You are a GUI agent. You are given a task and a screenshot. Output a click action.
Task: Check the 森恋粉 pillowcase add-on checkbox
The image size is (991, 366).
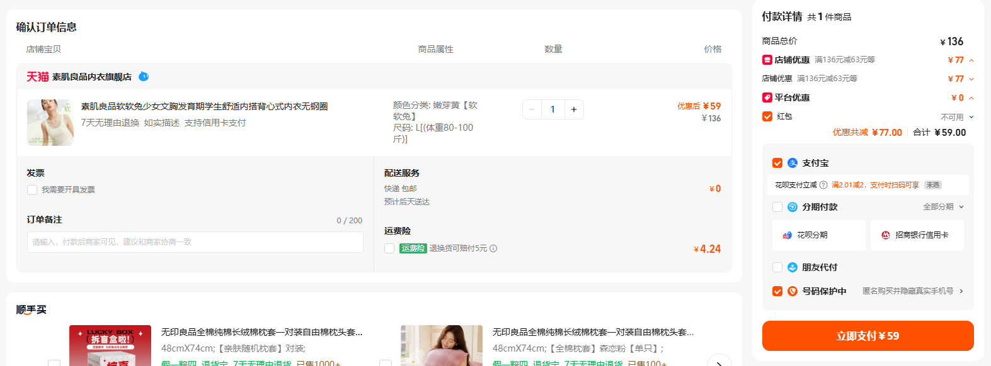(x=386, y=363)
